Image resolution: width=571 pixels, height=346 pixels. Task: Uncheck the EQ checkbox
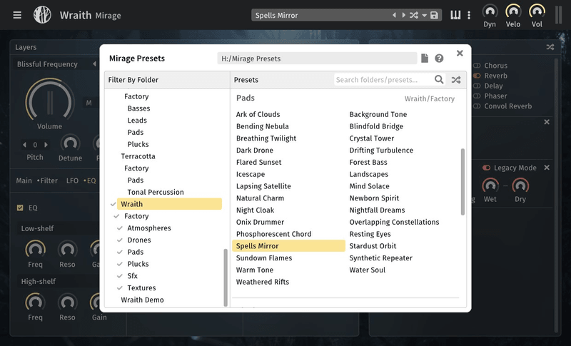(x=20, y=208)
